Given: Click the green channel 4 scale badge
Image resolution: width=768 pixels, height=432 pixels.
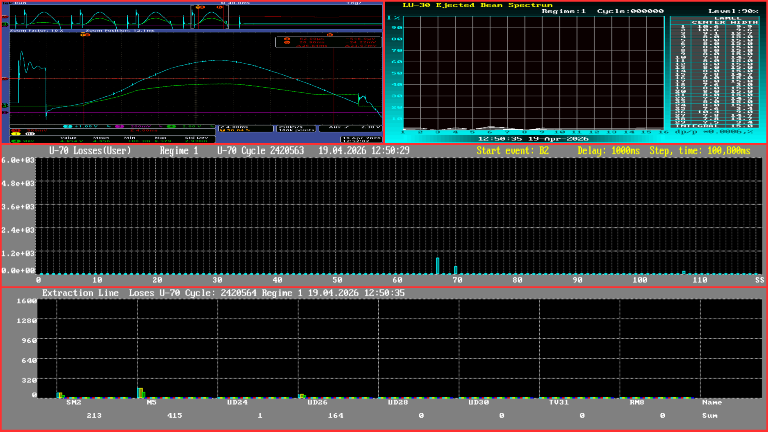Looking at the screenshot, I should point(171,126).
